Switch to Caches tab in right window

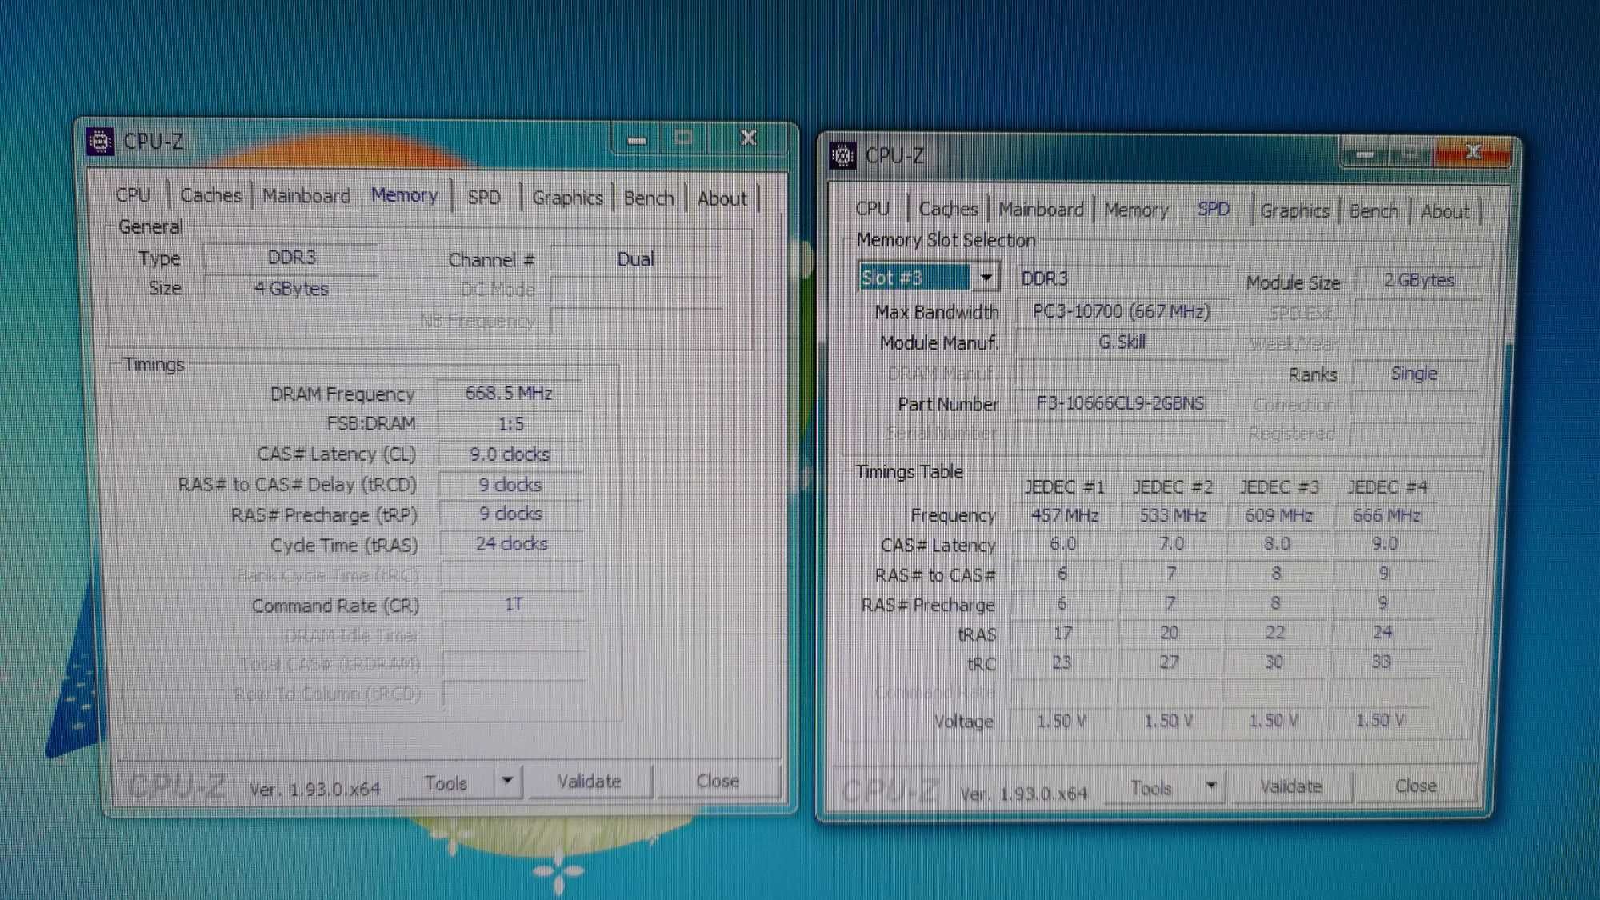pyautogui.click(x=948, y=209)
